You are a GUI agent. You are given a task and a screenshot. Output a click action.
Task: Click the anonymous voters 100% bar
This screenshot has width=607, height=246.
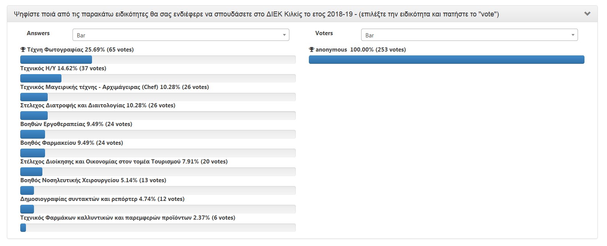tap(446, 60)
